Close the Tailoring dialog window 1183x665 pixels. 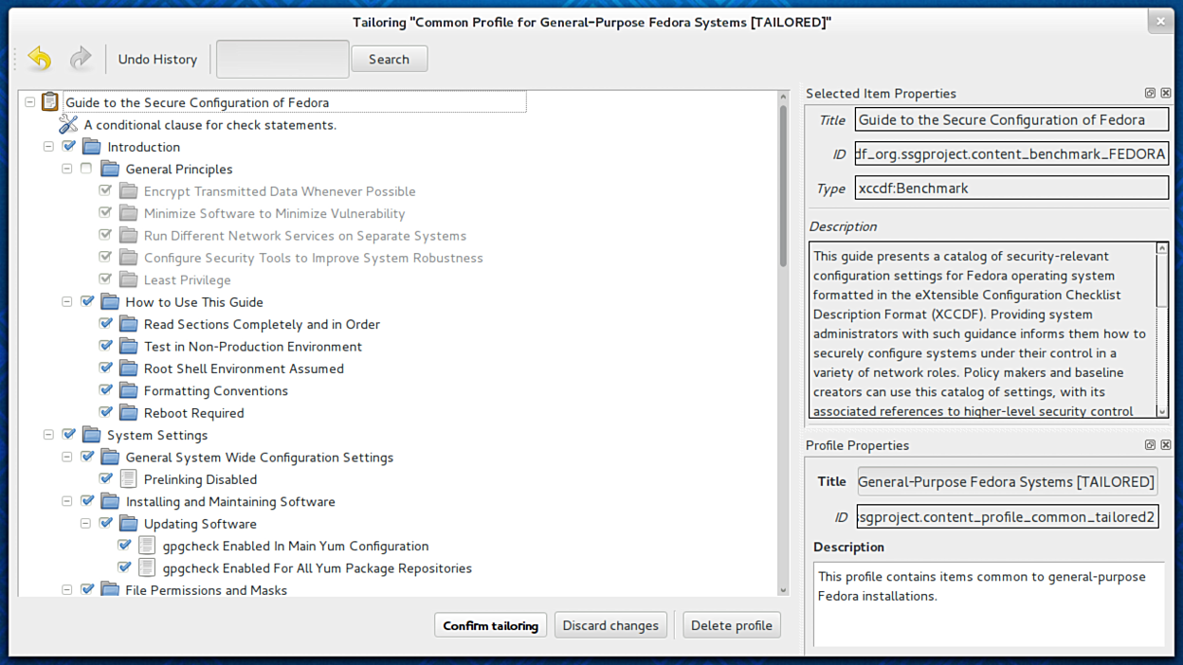point(1160,20)
